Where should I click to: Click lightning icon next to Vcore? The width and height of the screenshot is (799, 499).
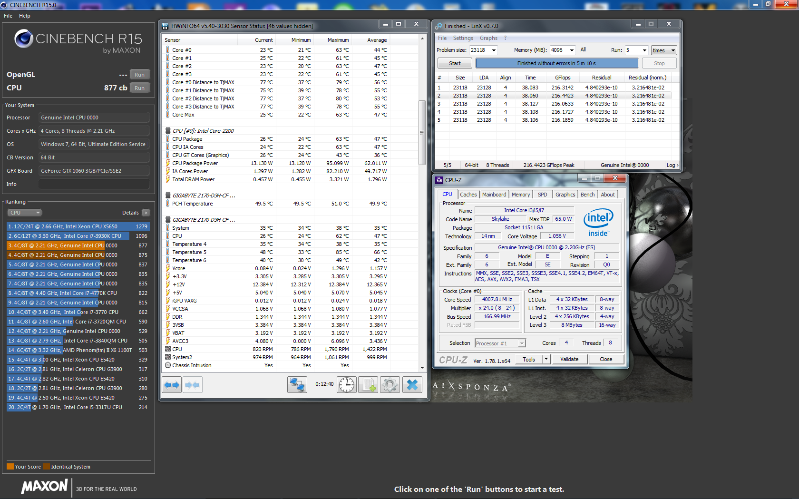pos(168,268)
